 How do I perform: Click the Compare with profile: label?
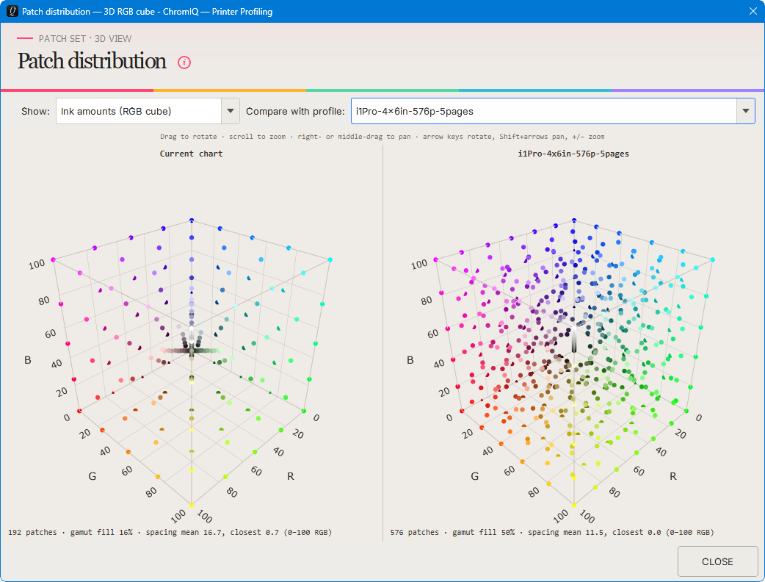pyautogui.click(x=295, y=111)
